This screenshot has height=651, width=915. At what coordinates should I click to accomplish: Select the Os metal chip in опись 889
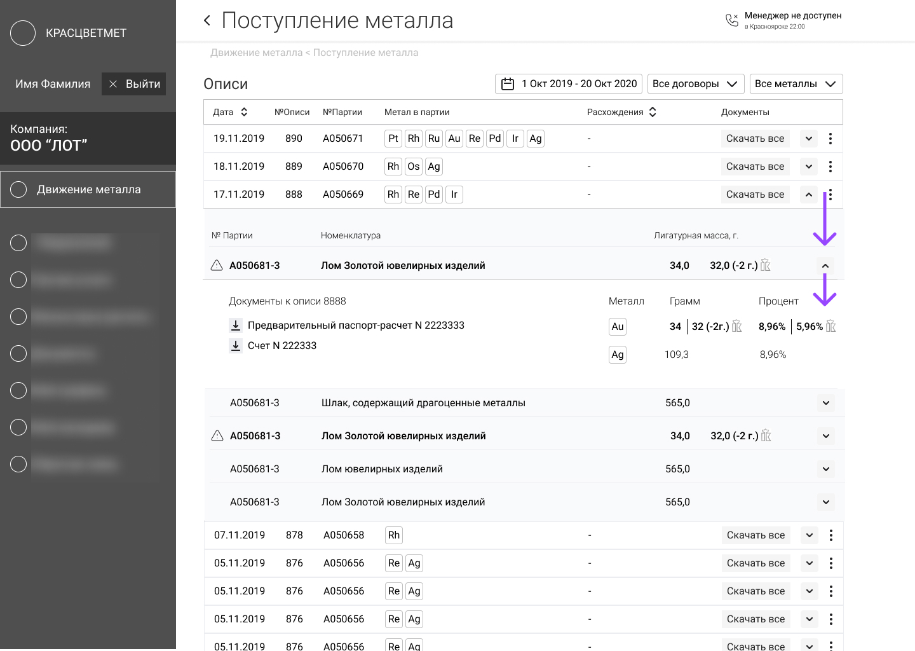tap(414, 167)
